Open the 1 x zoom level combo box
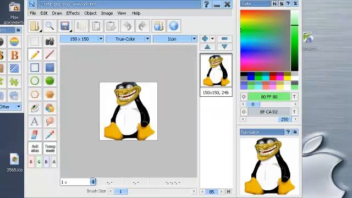Image resolution: width=352 pixels, height=198 pixels. click(78, 182)
